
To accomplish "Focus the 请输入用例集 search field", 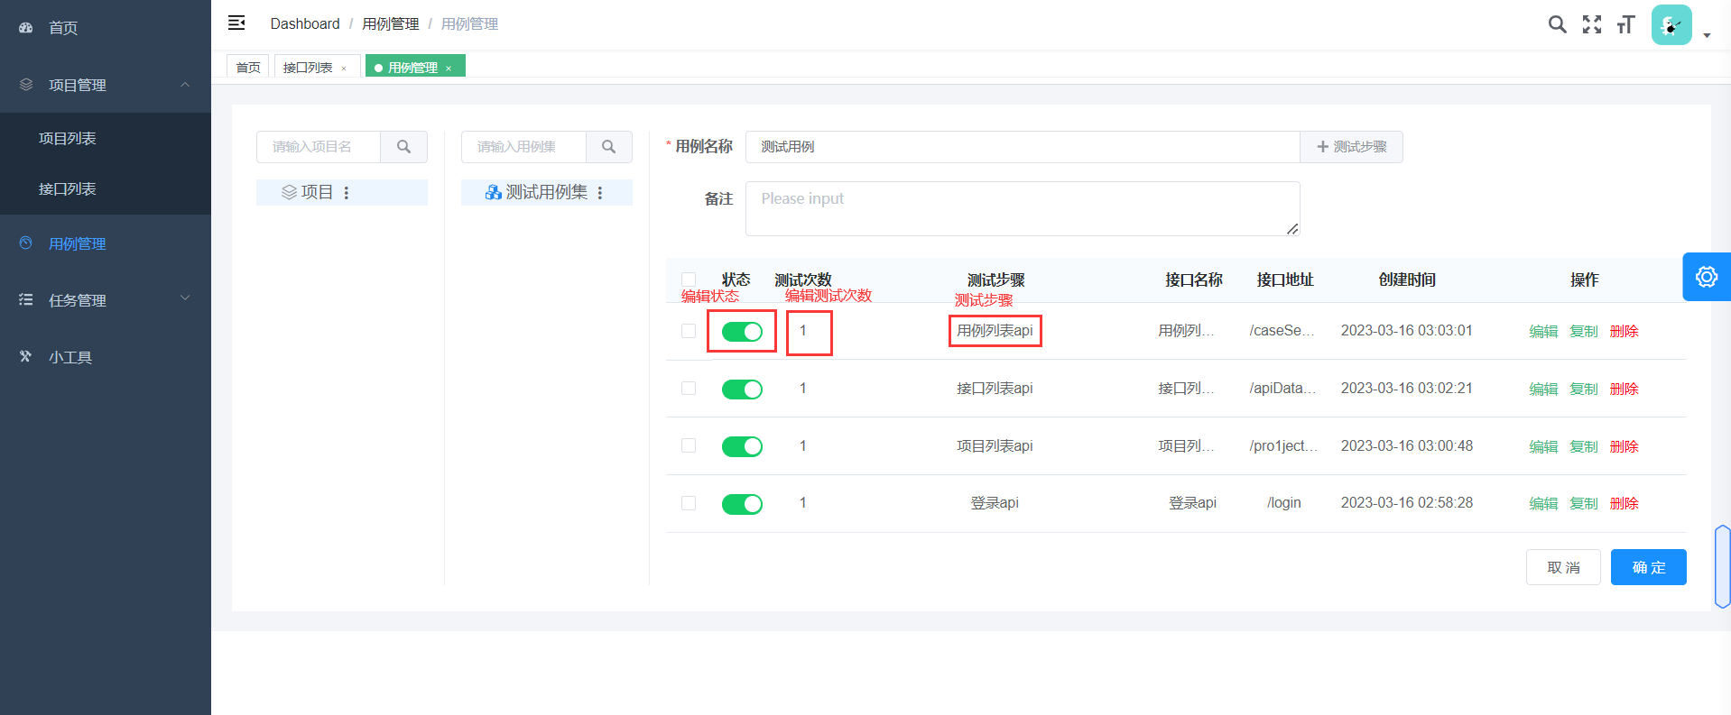I will point(523,147).
